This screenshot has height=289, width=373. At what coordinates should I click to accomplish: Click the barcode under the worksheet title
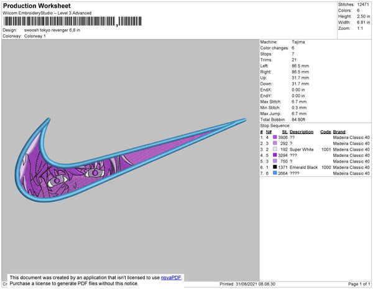pos(73,21)
